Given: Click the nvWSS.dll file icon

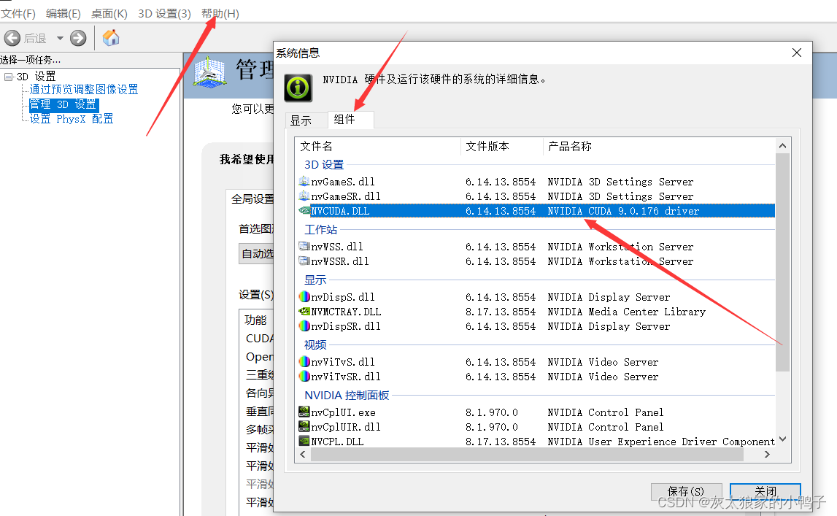Looking at the screenshot, I should pos(304,247).
